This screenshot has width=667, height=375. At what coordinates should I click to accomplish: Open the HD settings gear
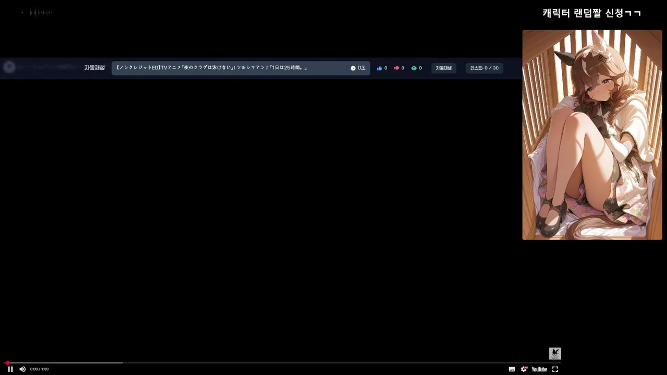point(524,369)
